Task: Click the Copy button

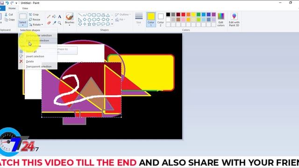Action: pyautogui.click(x=9, y=20)
